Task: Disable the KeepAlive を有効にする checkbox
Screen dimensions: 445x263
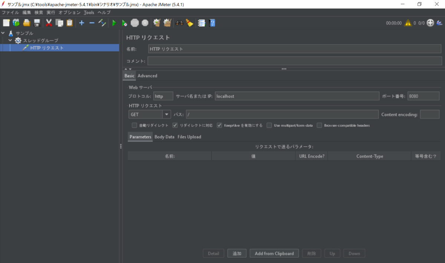Action: point(219,125)
